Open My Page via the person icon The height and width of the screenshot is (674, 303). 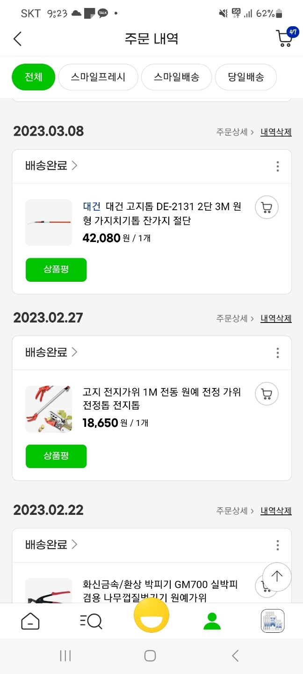click(x=212, y=621)
